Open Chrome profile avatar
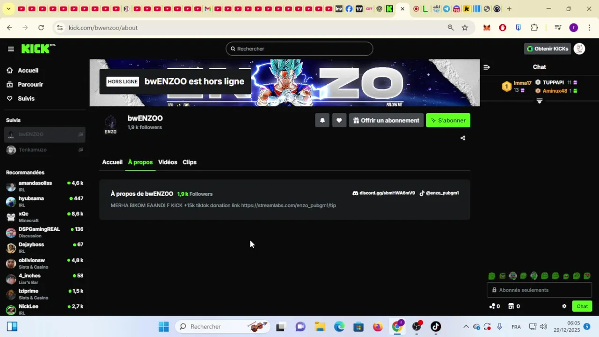This screenshot has height=337, width=599. [x=574, y=28]
